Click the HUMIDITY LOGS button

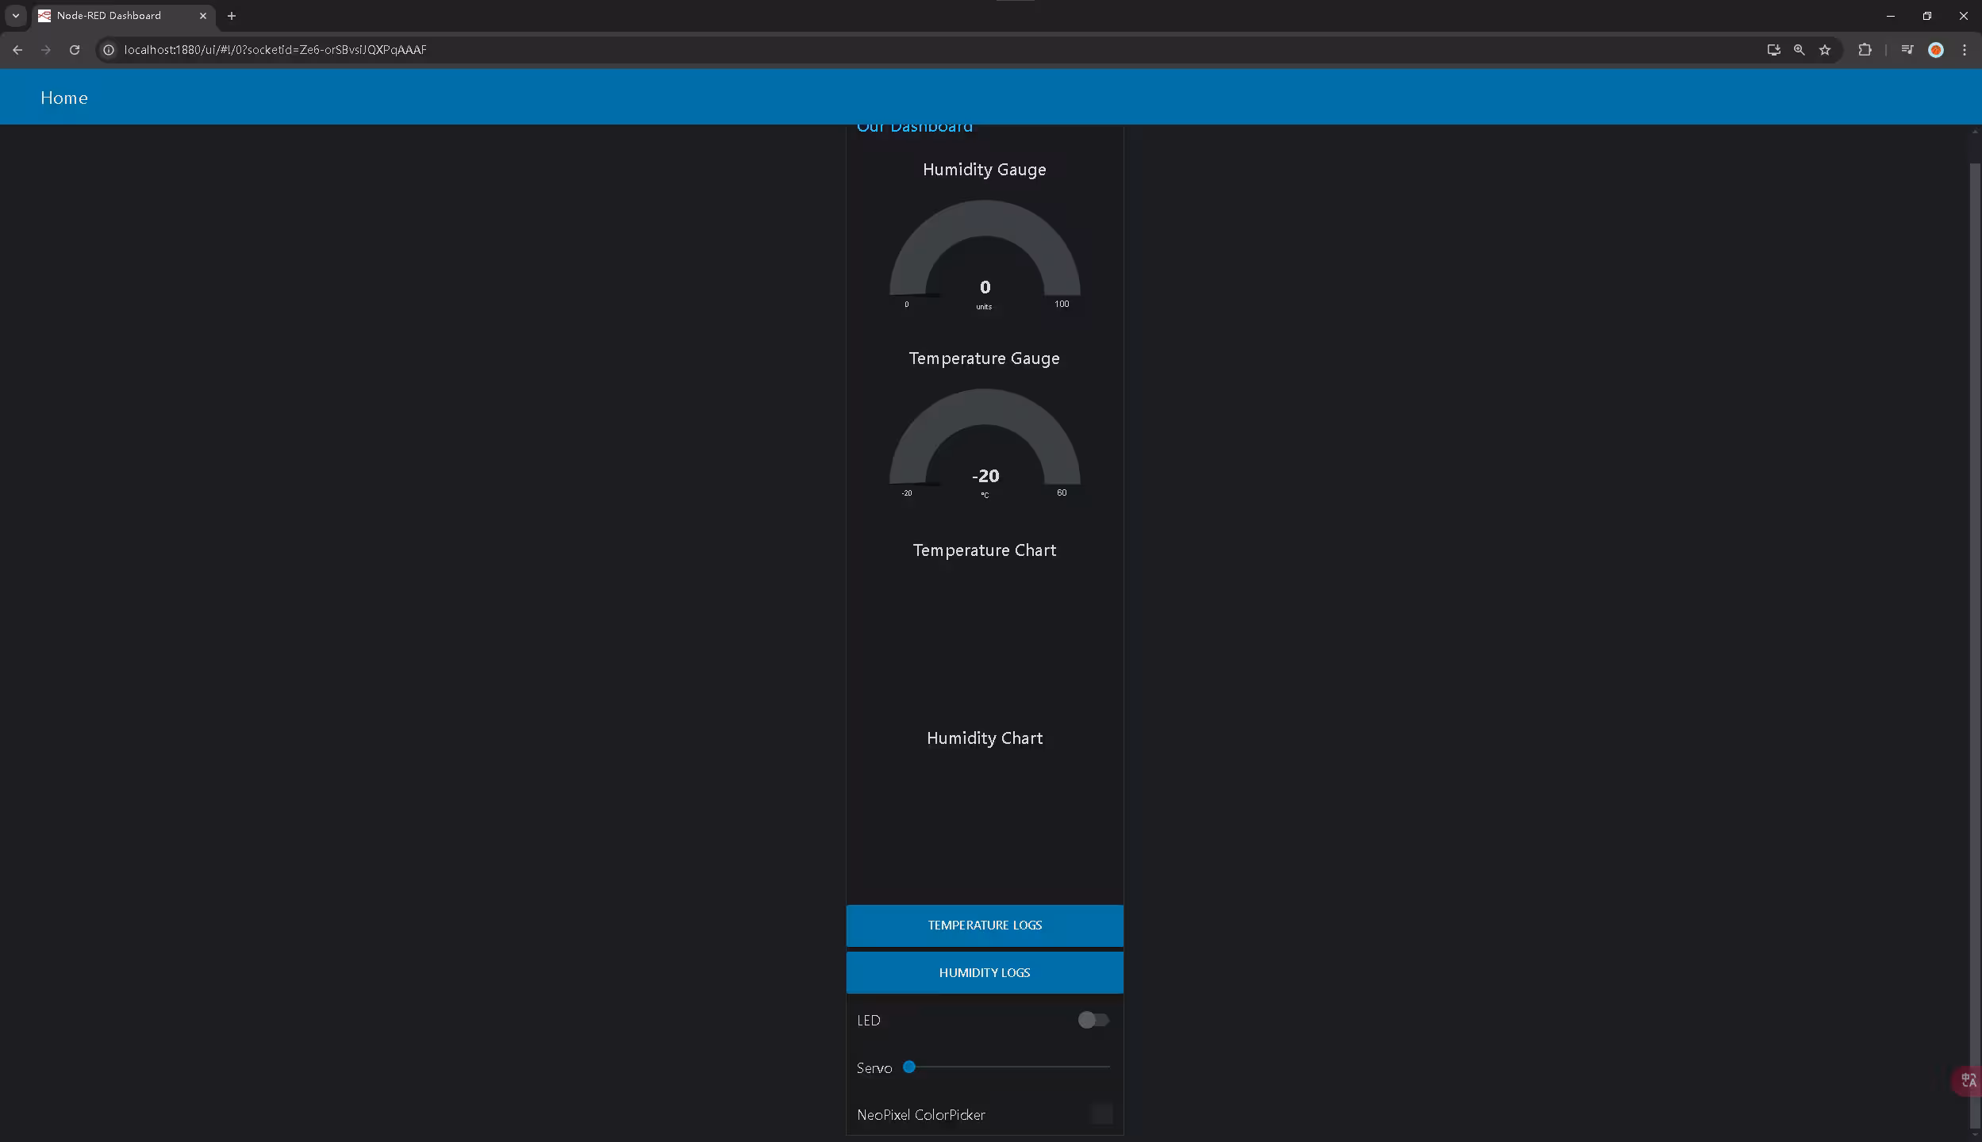985,973
